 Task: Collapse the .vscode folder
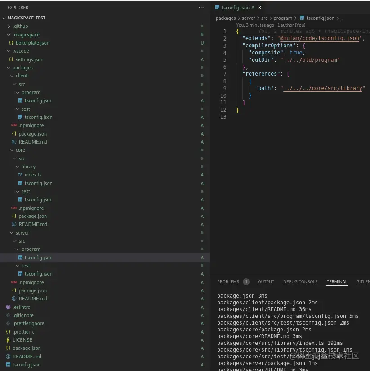[x=9, y=51]
